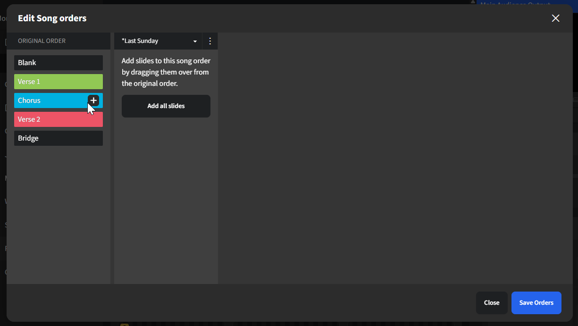
Task: Open the three-dot menu beside Last Sunday
Action: tap(210, 41)
